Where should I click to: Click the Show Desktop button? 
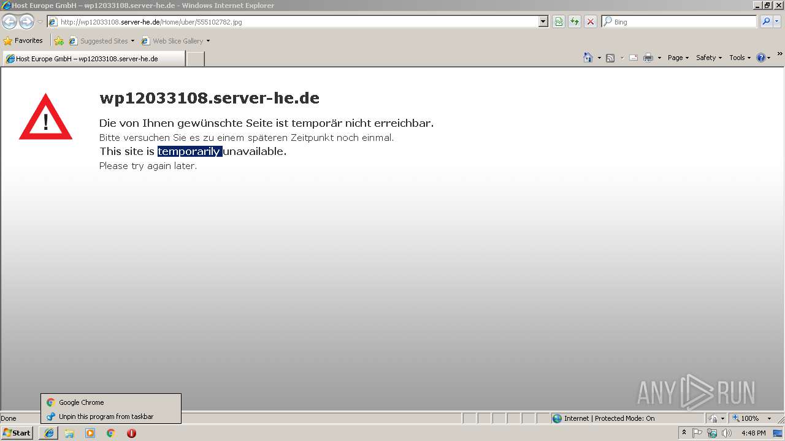coord(778,433)
